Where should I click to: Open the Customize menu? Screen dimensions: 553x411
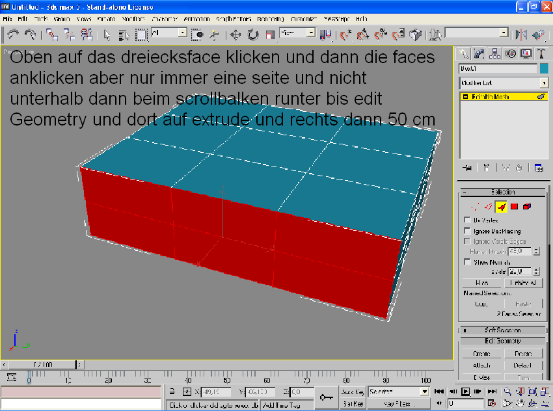[303, 20]
